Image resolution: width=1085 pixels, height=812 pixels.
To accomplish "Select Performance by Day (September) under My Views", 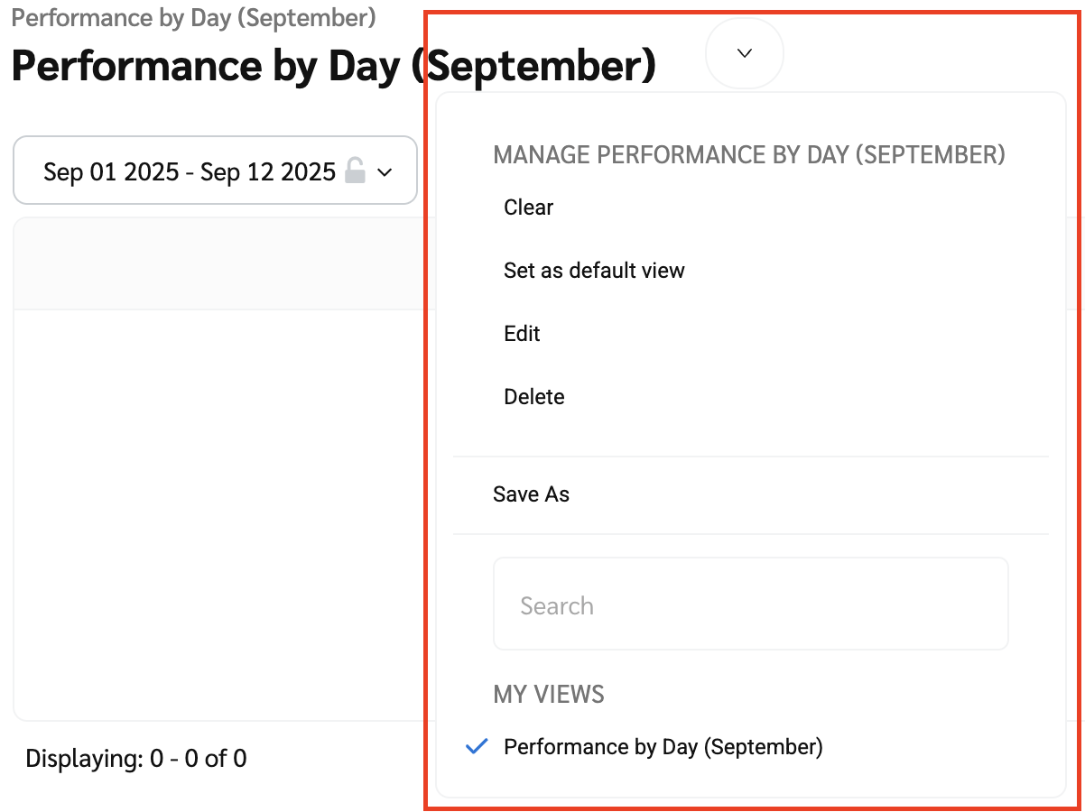I will (x=663, y=747).
